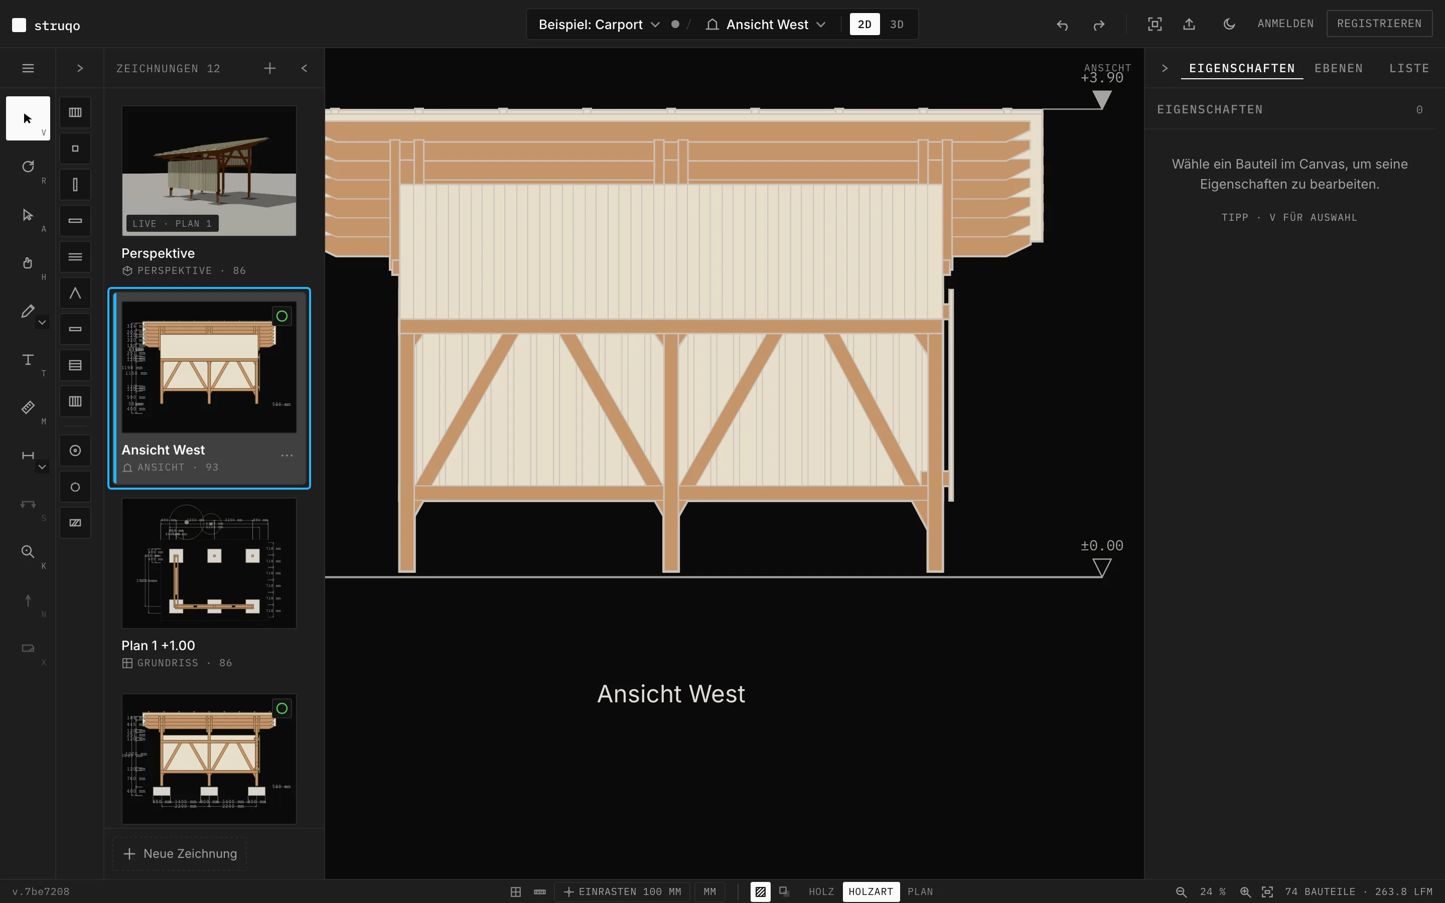Click the Neue Zeichnung button
This screenshot has height=903, width=1445.
coord(180,853)
